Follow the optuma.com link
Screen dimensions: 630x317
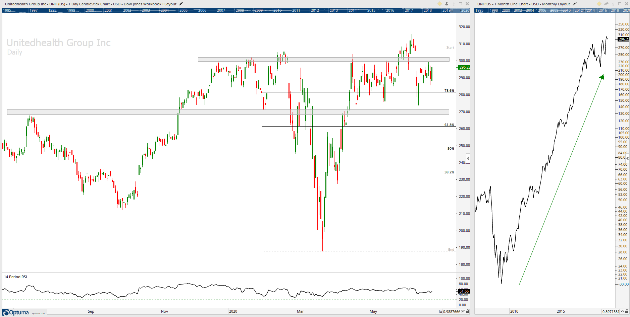[39, 313]
